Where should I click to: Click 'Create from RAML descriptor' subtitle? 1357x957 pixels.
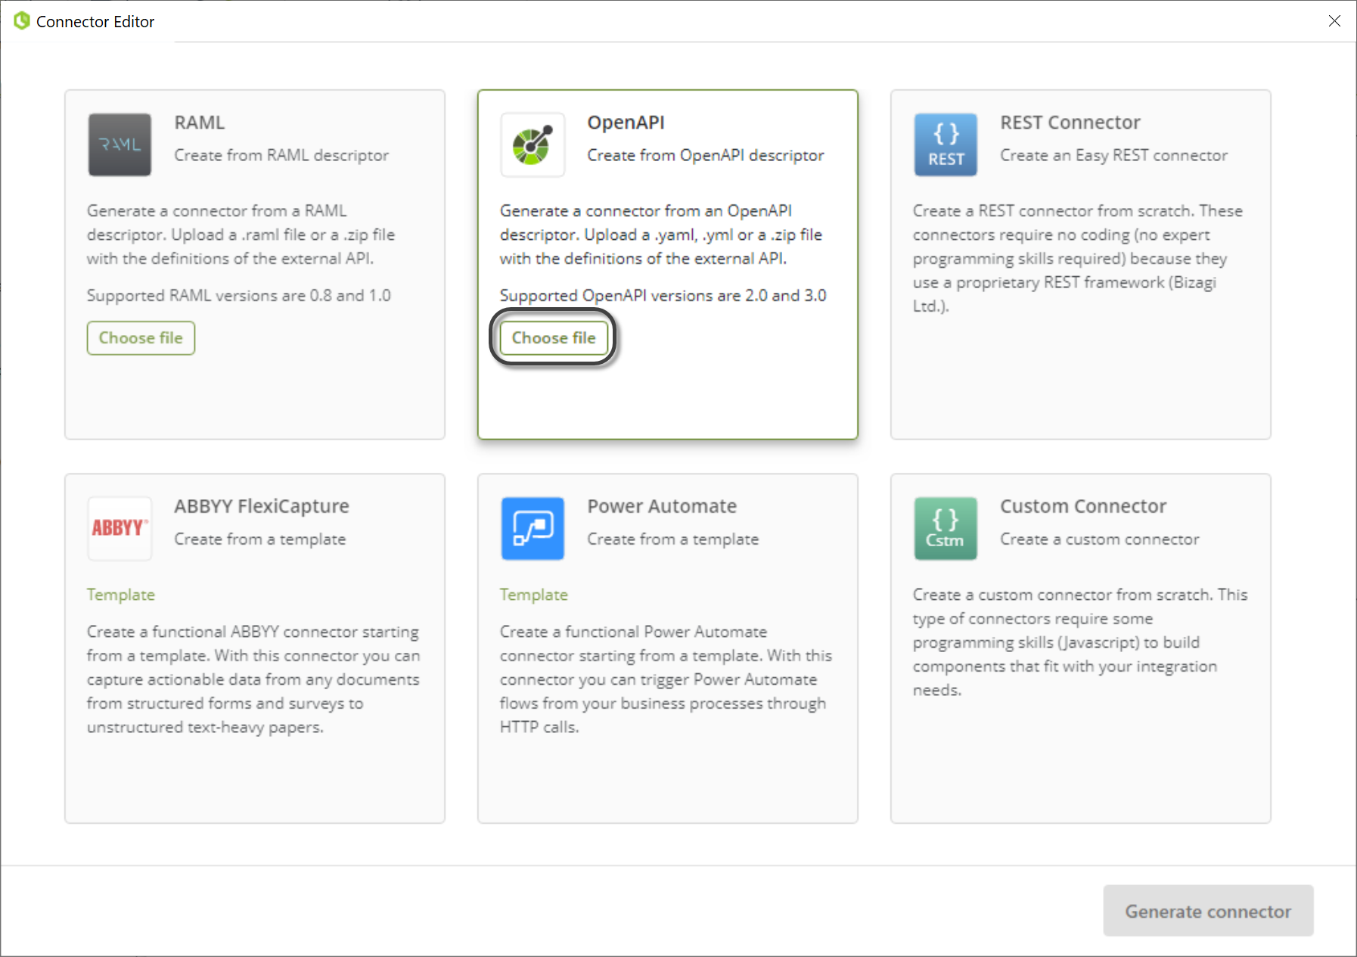point(281,155)
